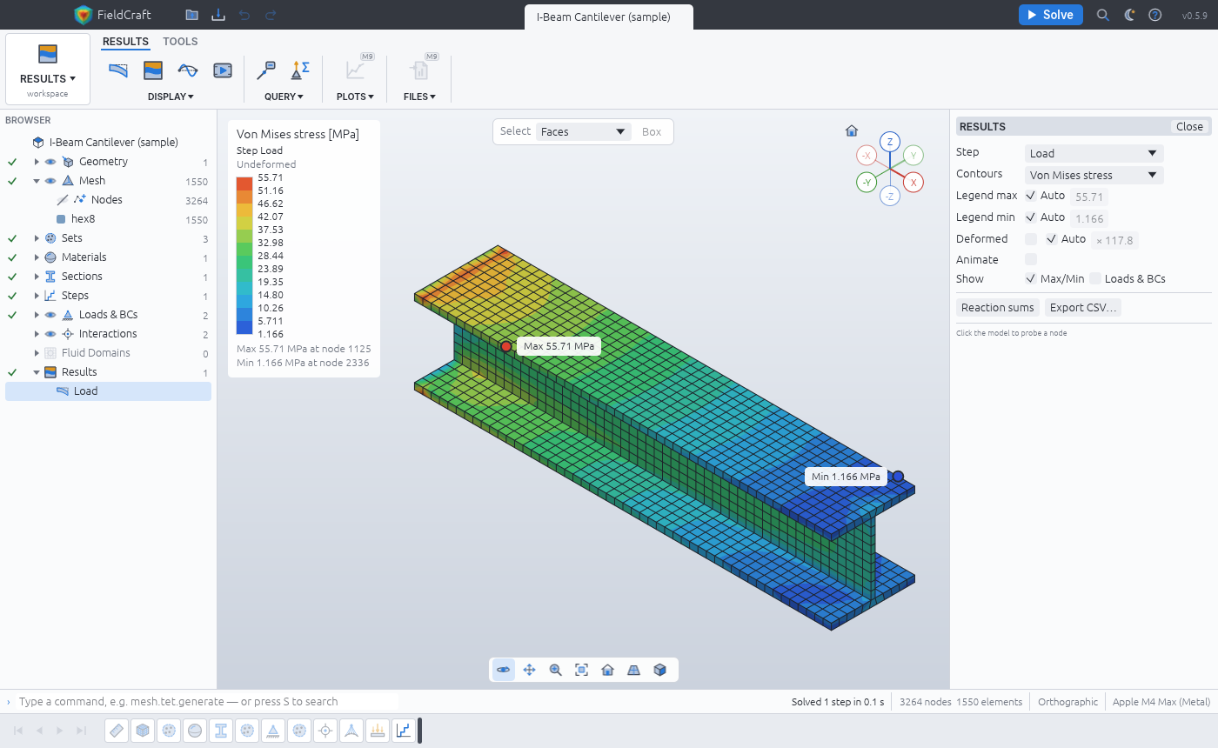Open the RESULTS workspace dropdown
Viewport: 1218px width, 748px height.
point(48,70)
